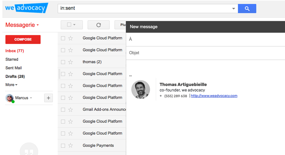Viewport: 285px width, 155px height.
Task: Click the Objet subject field
Action: pyautogui.click(x=205, y=53)
